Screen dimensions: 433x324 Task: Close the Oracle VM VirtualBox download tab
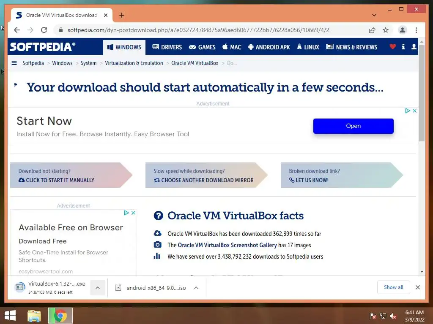(x=105, y=15)
